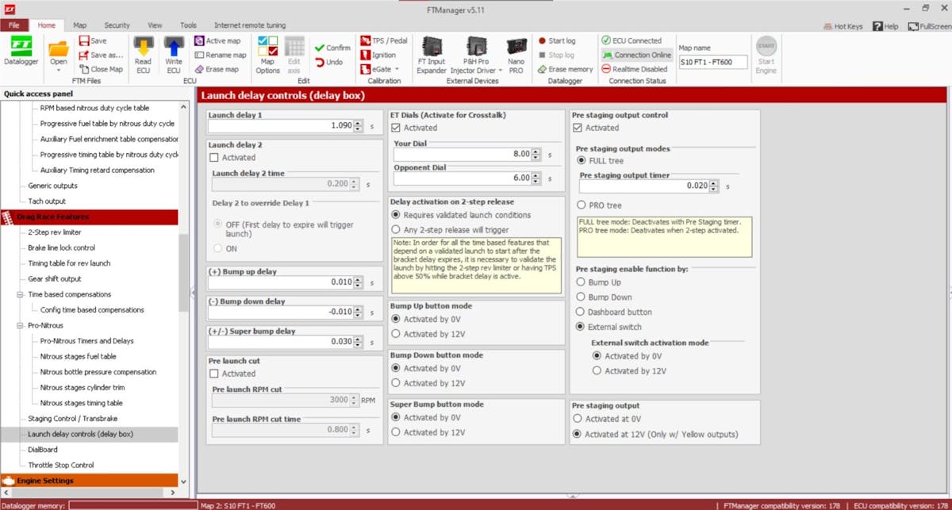Choose Any 2-step release will trigger

(x=397, y=230)
